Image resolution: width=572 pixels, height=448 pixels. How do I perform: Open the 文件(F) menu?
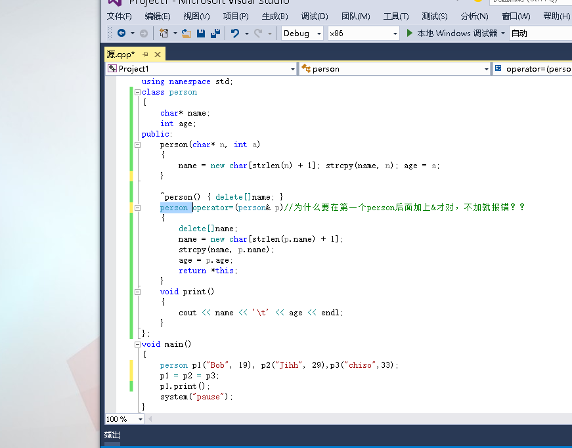pyautogui.click(x=120, y=16)
